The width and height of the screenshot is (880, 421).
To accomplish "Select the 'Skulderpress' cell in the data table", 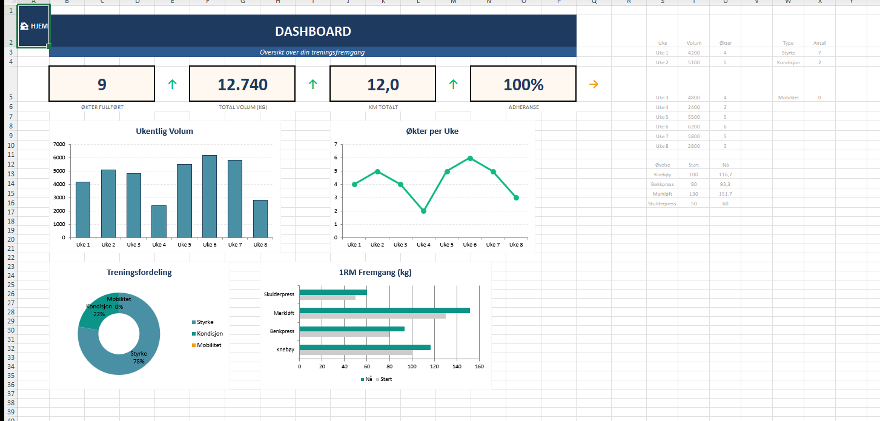I will [663, 204].
